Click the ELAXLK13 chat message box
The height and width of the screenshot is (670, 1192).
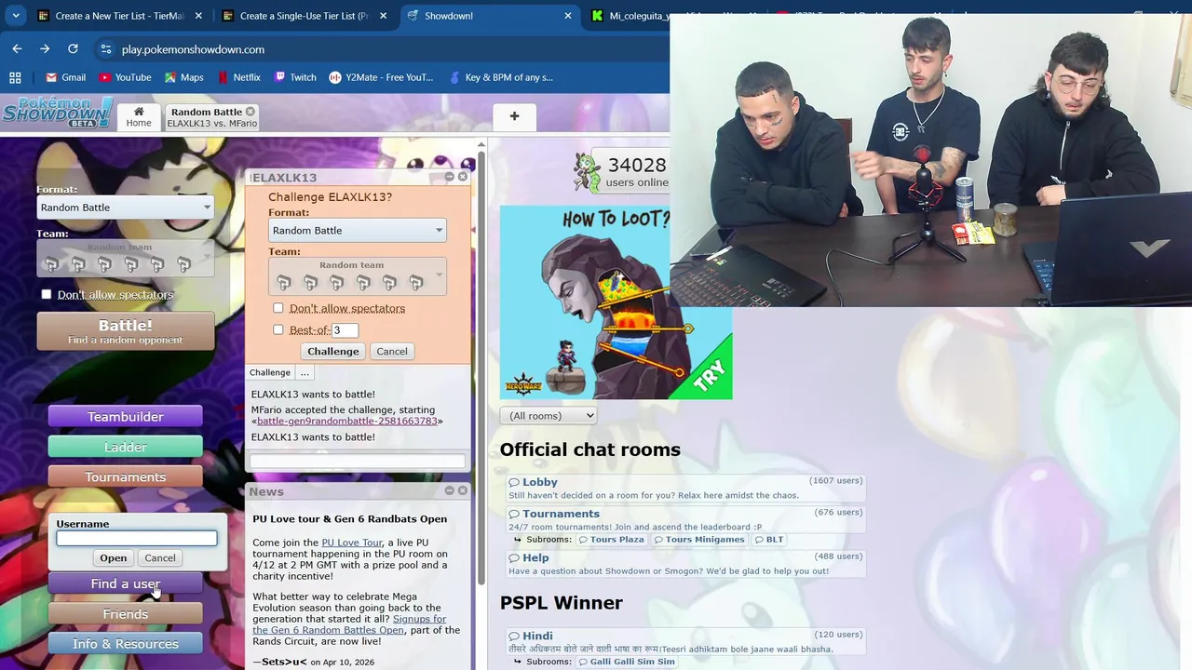coord(357,461)
